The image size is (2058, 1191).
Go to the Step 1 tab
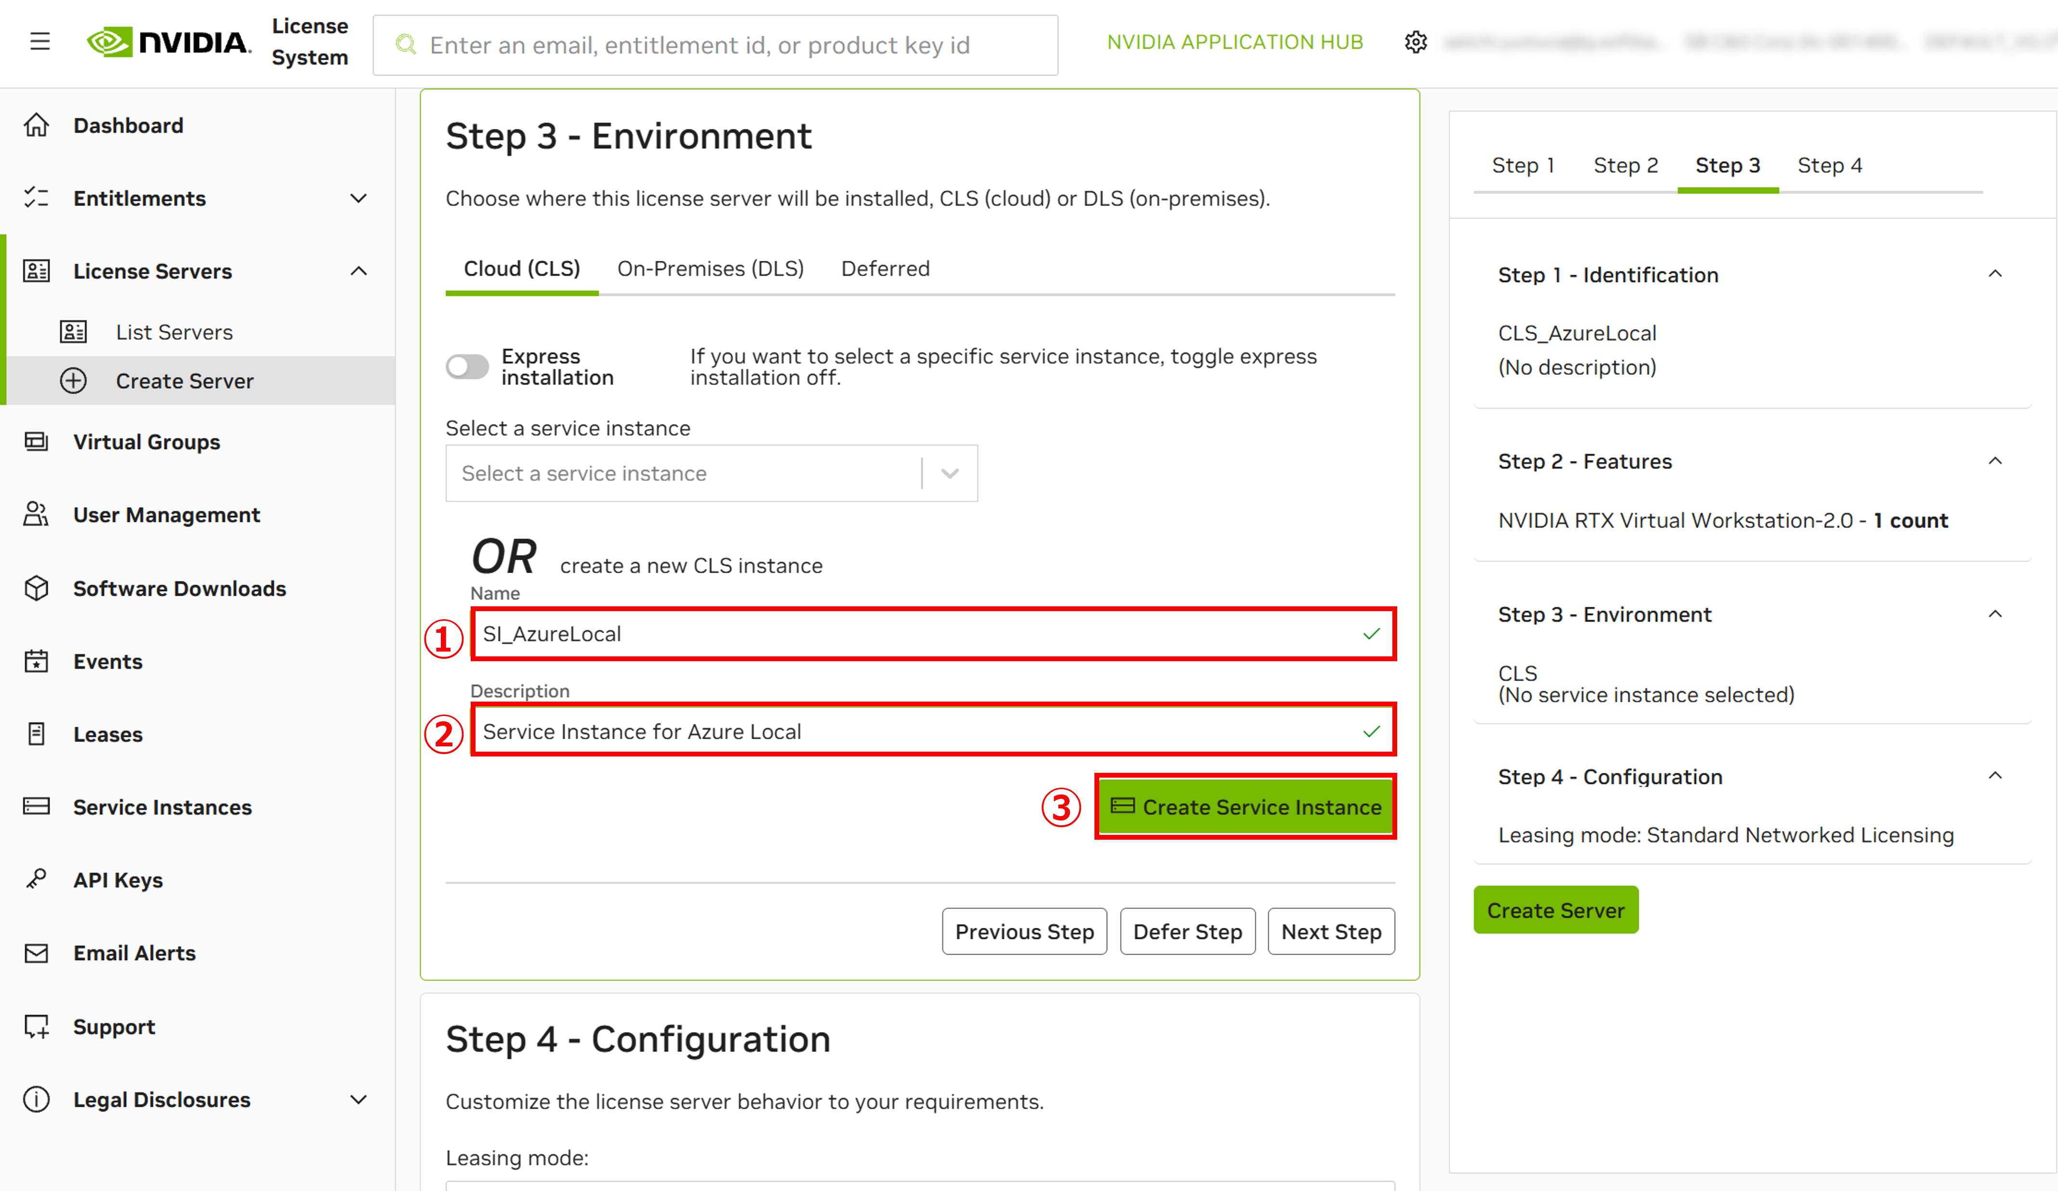1523,165
